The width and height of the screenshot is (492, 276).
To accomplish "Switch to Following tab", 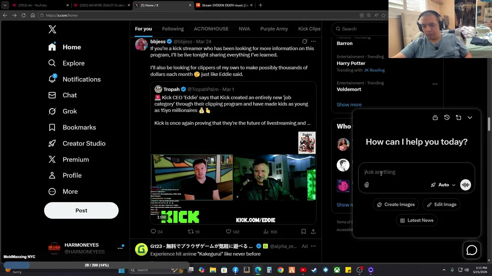I will pos(173,29).
